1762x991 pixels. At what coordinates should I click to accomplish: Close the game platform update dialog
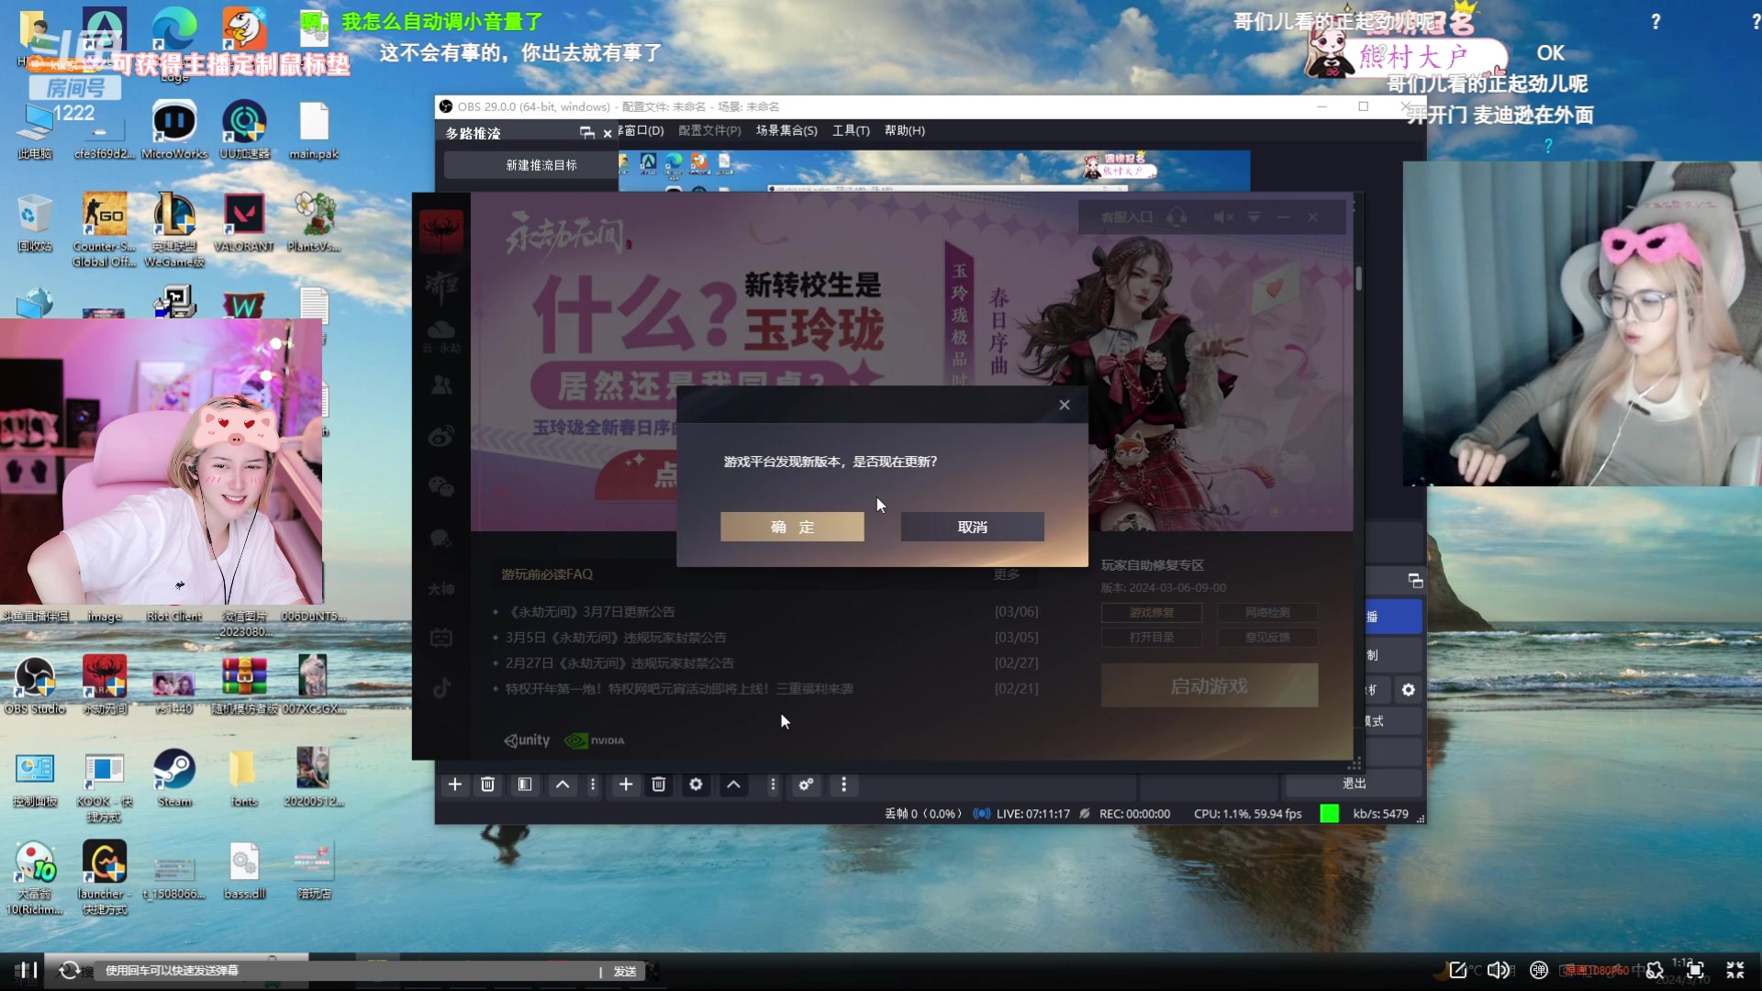point(1065,405)
